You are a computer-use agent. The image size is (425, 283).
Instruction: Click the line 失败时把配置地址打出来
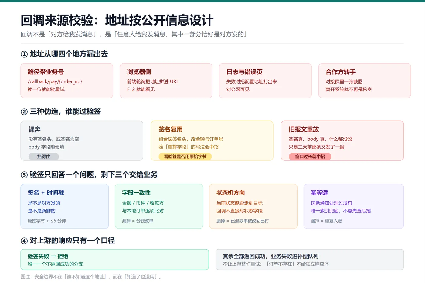[x=252, y=81]
